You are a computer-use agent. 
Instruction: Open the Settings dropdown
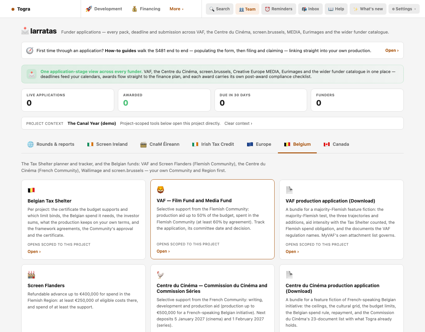tap(404, 9)
